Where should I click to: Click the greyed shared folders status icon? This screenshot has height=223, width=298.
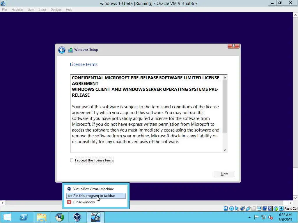pyautogui.click(x=253, y=208)
